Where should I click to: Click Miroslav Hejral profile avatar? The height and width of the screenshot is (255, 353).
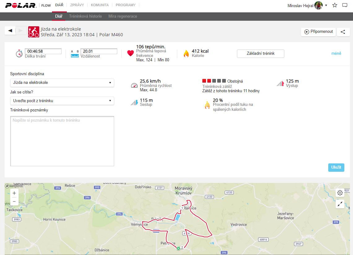318,5
